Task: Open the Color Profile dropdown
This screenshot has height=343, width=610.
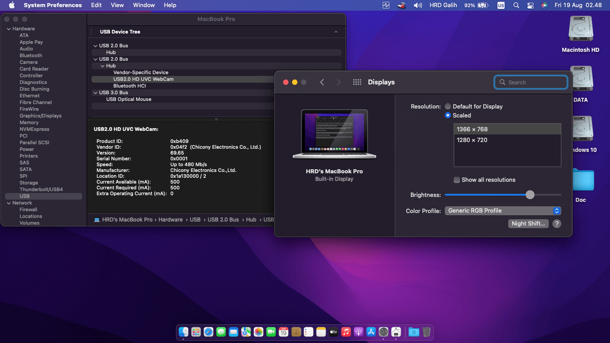Action: click(x=503, y=211)
